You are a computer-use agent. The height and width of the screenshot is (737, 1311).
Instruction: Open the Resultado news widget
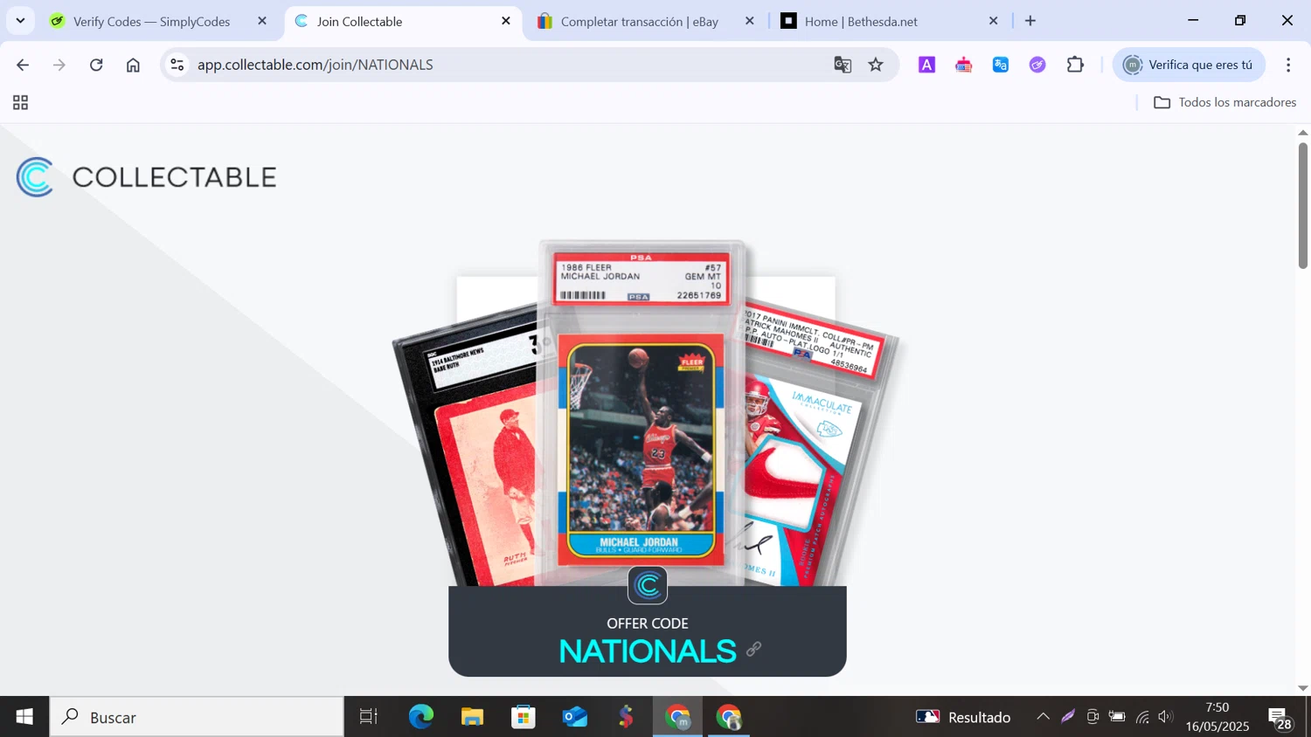pos(963,717)
